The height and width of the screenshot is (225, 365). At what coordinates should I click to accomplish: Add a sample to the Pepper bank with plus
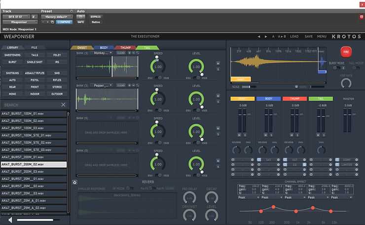coord(129,85)
